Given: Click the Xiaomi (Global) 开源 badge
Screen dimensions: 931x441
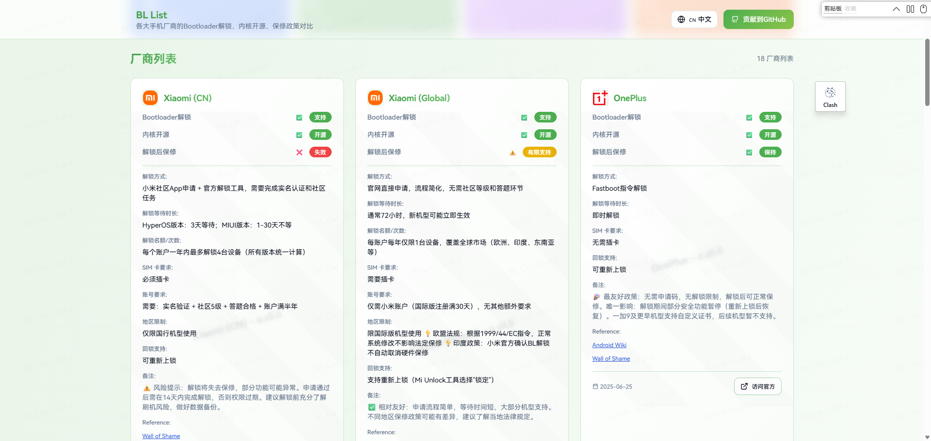Looking at the screenshot, I should pos(545,135).
